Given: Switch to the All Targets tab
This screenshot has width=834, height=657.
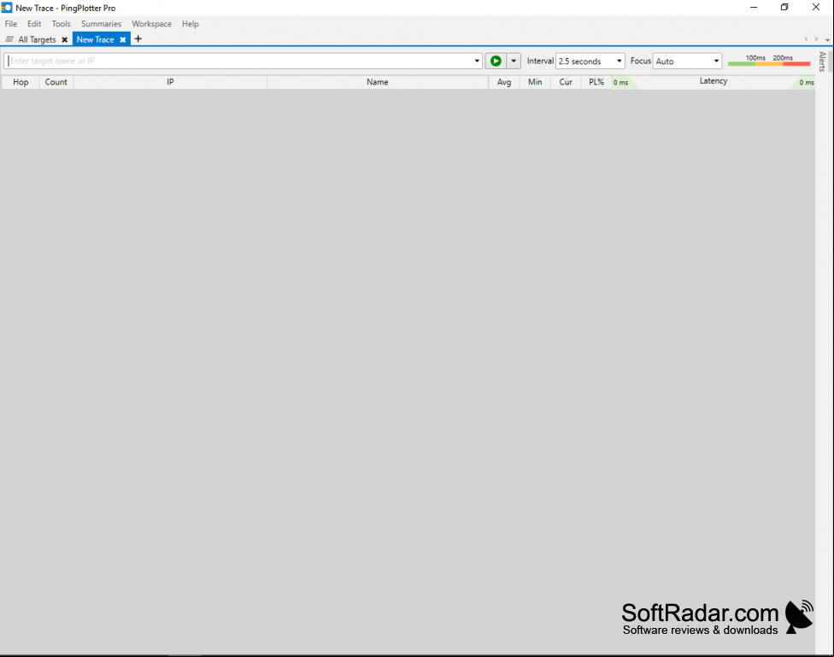Looking at the screenshot, I should [37, 39].
